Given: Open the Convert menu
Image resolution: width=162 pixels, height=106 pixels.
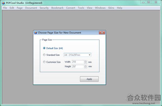Looking at the screenshot, I should [70, 8].
